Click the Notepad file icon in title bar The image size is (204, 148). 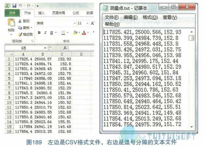tap(106, 8)
